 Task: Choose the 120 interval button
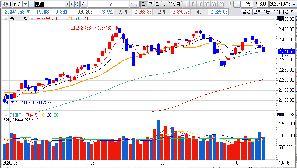[x=221, y=4]
